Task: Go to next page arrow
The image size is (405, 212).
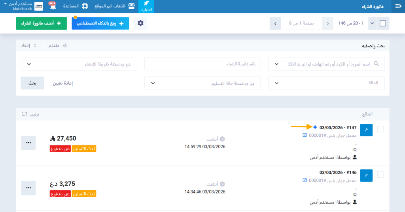Action: click(275, 24)
